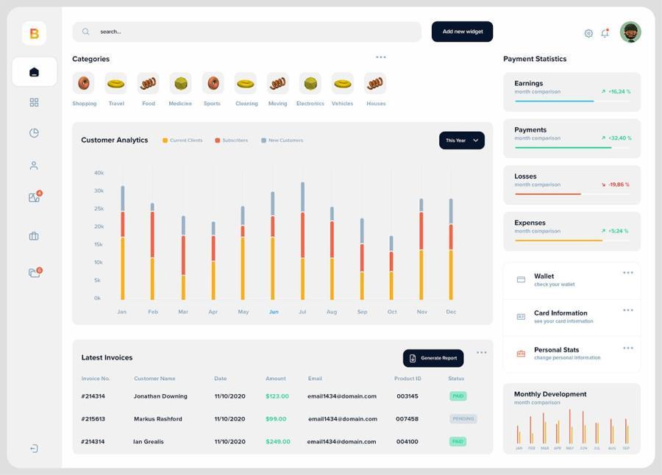Open the Expenses statistics card
Screen dimensions: 662x475
(572, 232)
